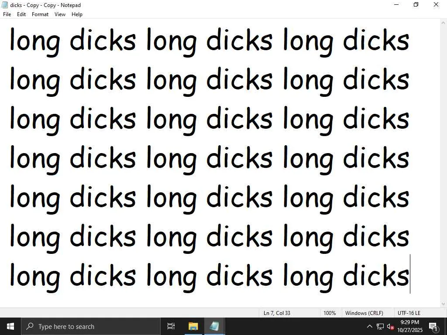
Task: Click the scroll down arrow of scrollbar
Action: [x=444, y=304]
